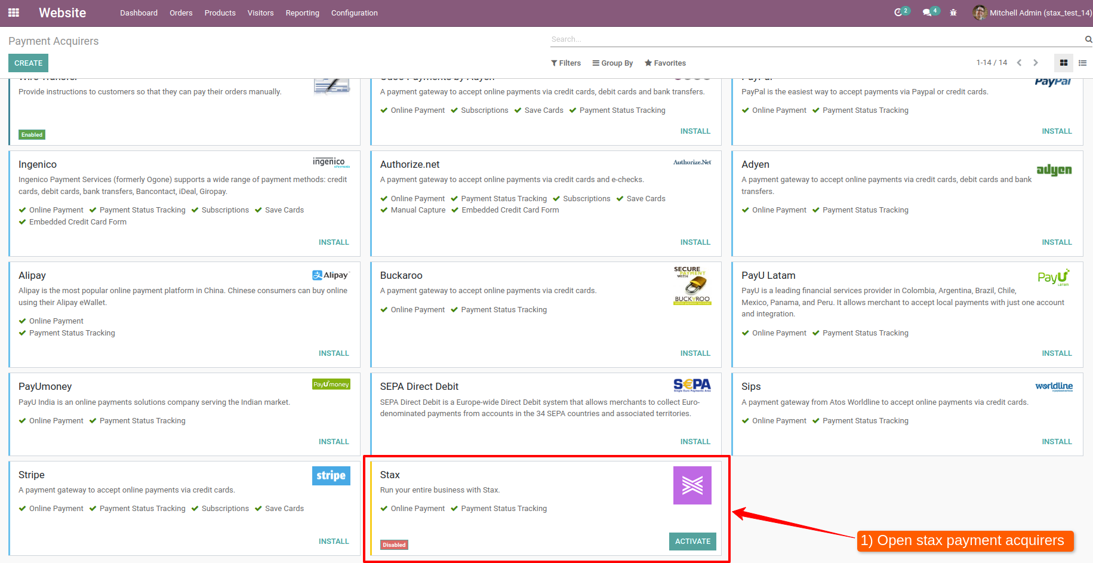Click 'Run your entire business with Stax.'
1093x563 pixels.
[x=440, y=490]
